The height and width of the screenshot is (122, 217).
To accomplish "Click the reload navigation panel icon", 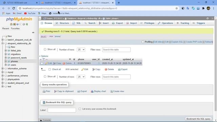I will tap(27, 24).
